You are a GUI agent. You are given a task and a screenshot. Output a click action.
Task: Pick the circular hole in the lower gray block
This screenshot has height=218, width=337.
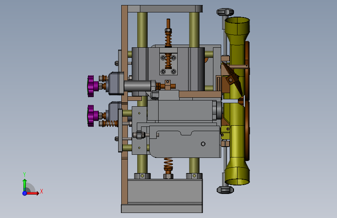click(x=203, y=144)
